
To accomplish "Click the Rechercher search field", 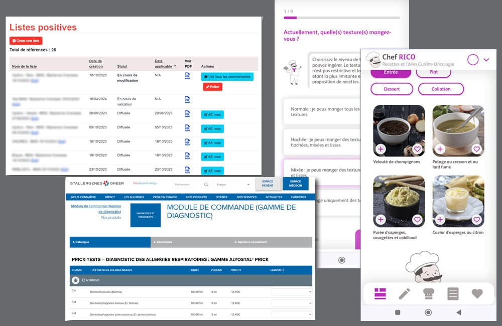I will [x=186, y=184].
